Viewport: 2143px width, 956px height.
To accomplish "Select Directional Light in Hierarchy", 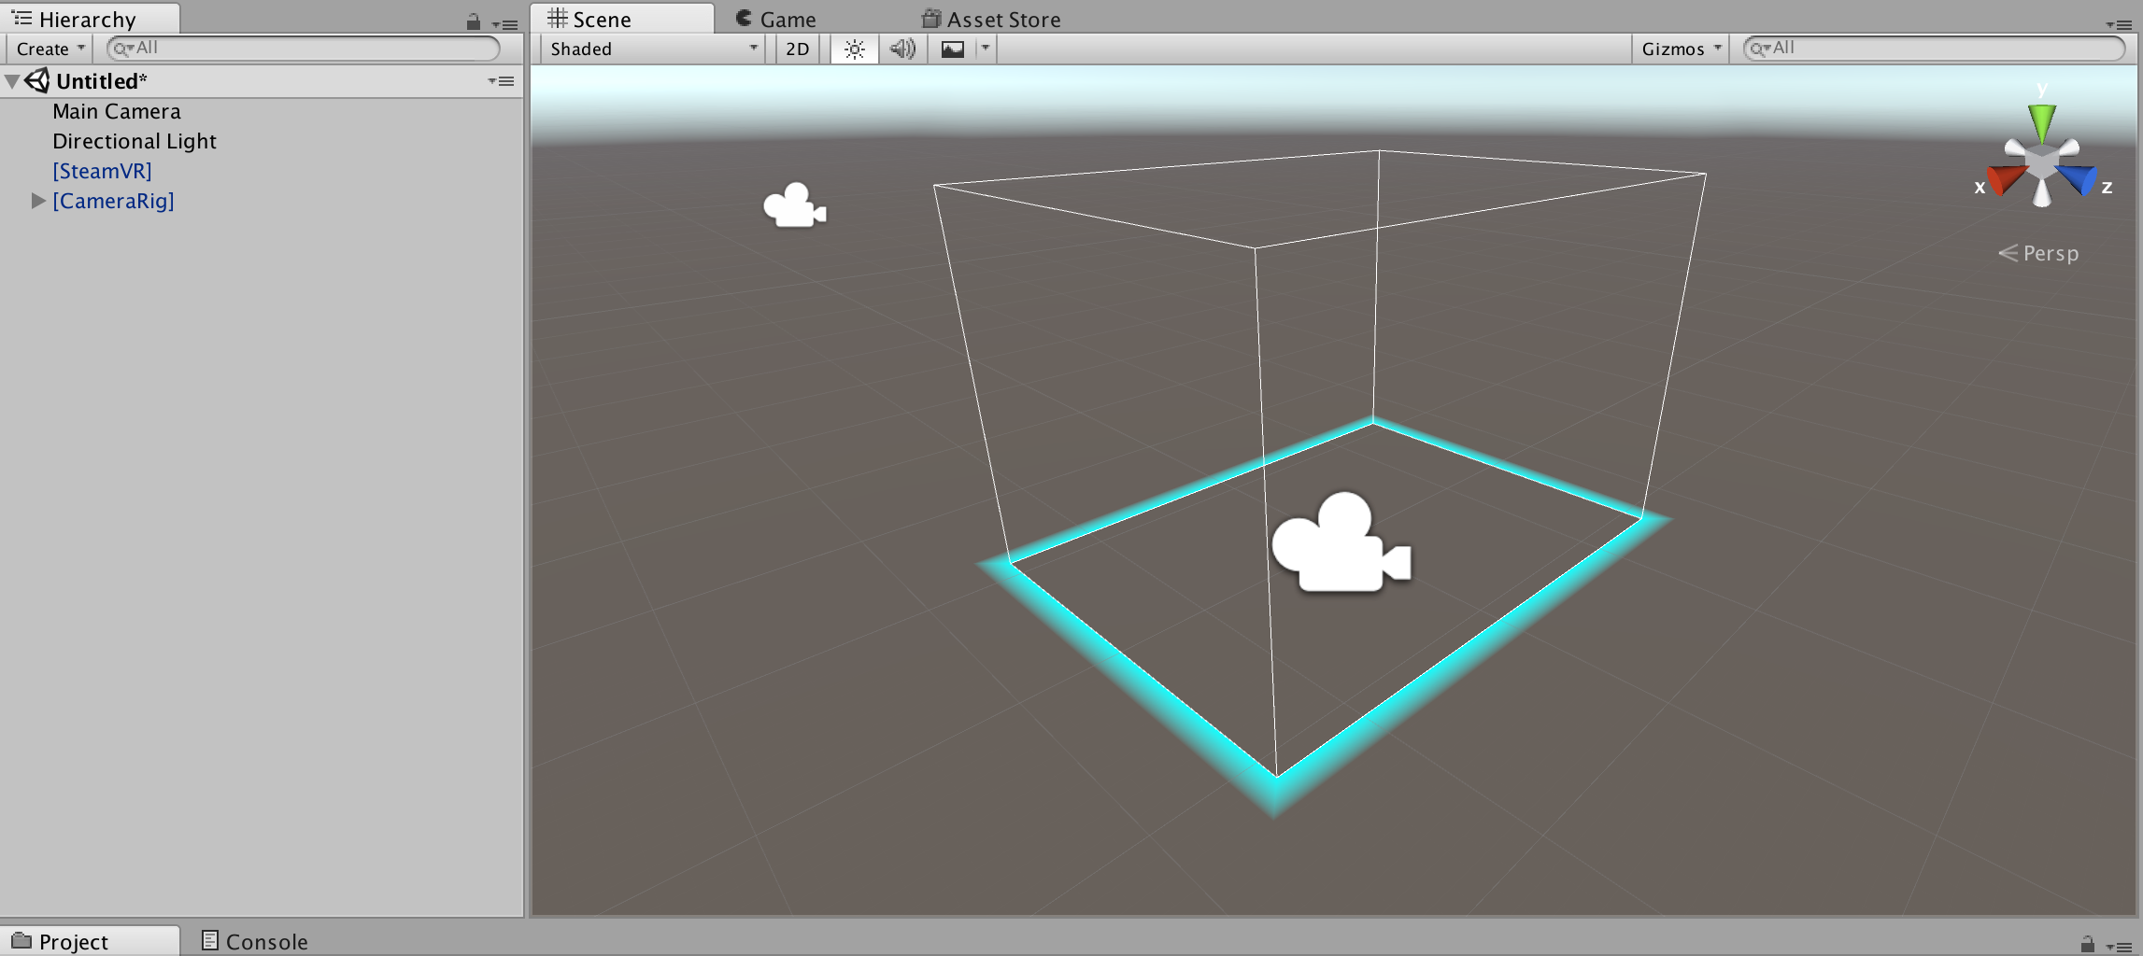I will pyautogui.click(x=135, y=141).
